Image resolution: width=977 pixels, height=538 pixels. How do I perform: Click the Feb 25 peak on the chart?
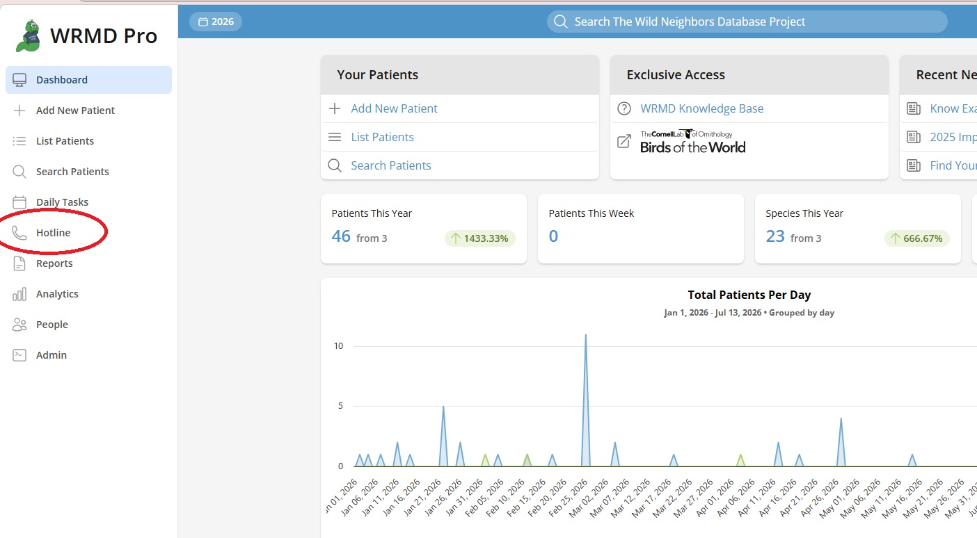pos(585,335)
